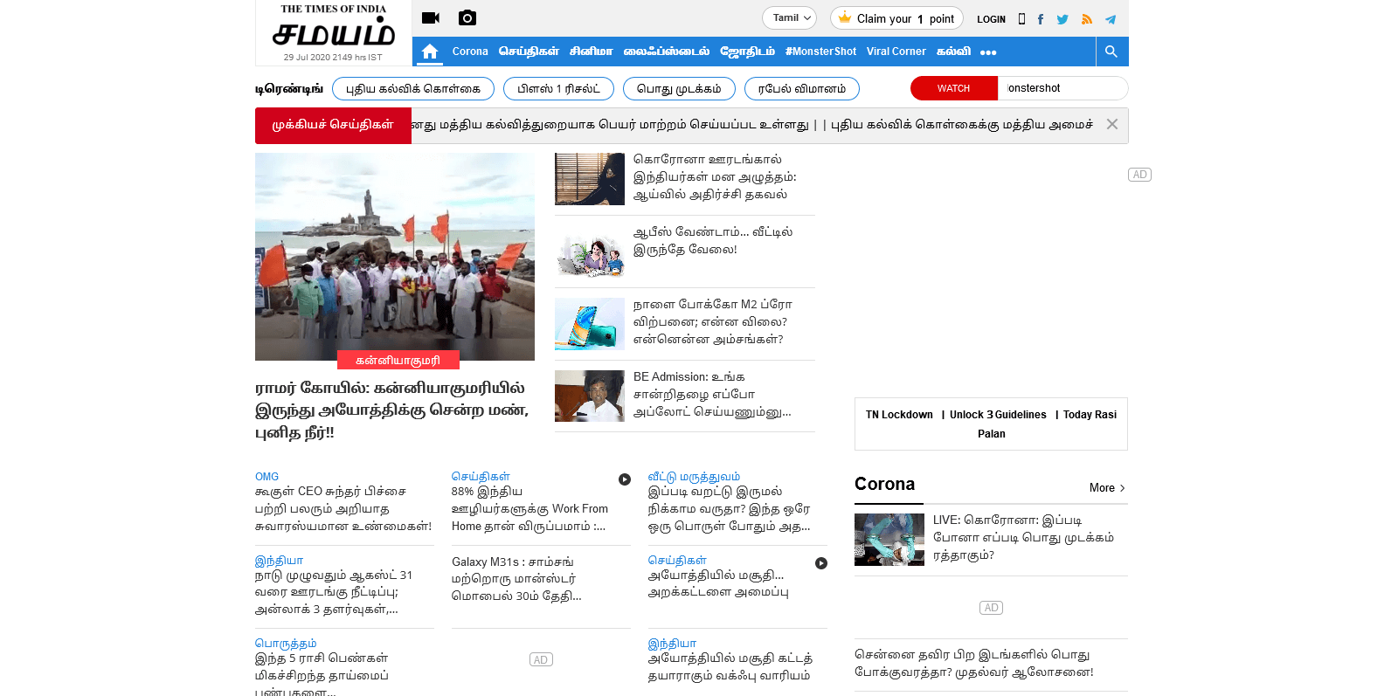Open the Corona LIVE story thumbnail
Image resolution: width=1398 pixels, height=696 pixels.
click(x=889, y=540)
